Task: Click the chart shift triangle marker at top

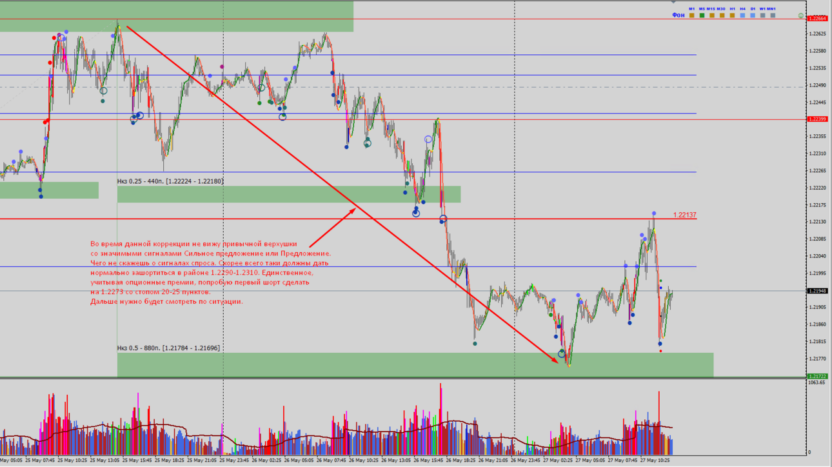Action: tap(673, 3)
